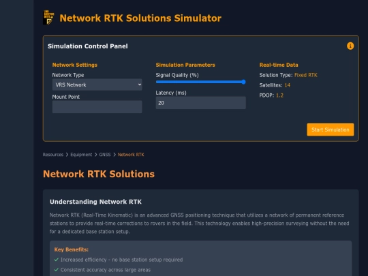Click the Understanding Network RTK heading
Viewport: 368px width, 276px height.
[x=96, y=202]
